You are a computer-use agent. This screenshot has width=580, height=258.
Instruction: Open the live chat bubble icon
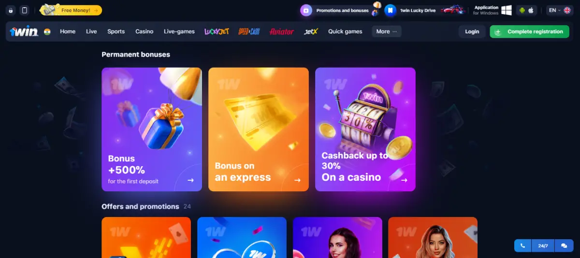pos(564,246)
